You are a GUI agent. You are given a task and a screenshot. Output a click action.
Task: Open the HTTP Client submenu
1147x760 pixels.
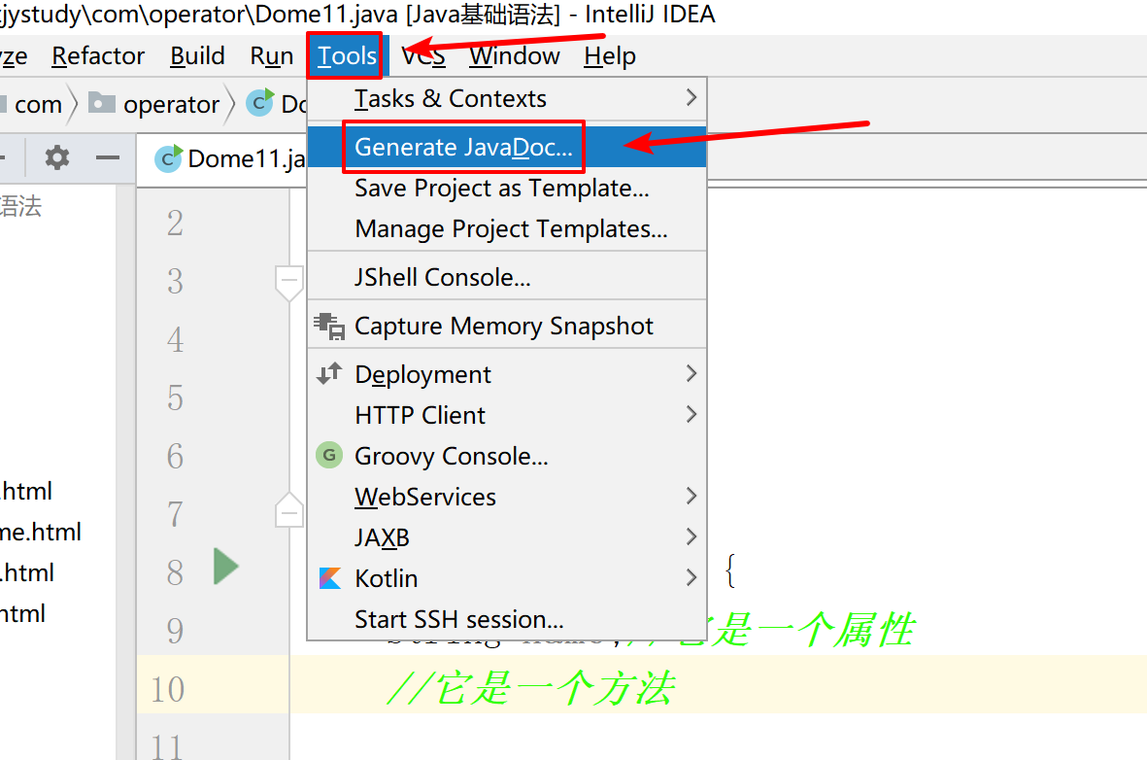click(x=507, y=415)
